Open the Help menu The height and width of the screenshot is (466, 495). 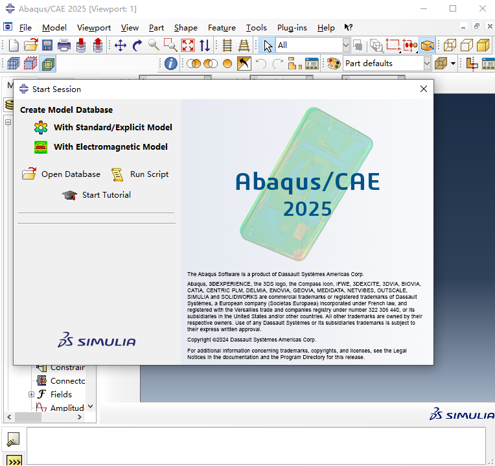(x=326, y=28)
